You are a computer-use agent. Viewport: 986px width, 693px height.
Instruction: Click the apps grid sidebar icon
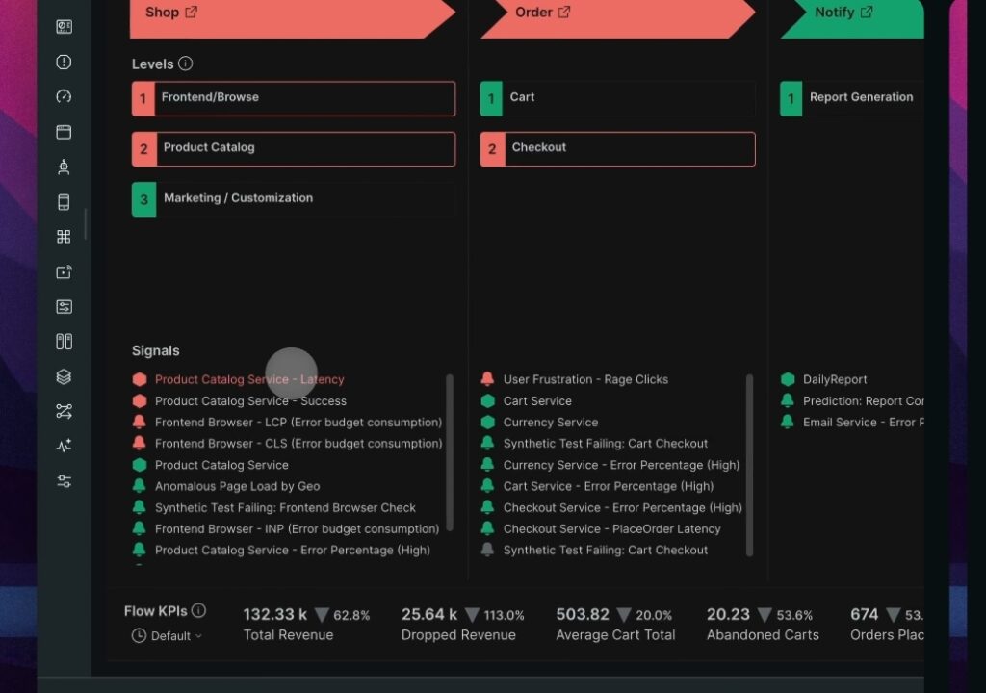(x=64, y=236)
